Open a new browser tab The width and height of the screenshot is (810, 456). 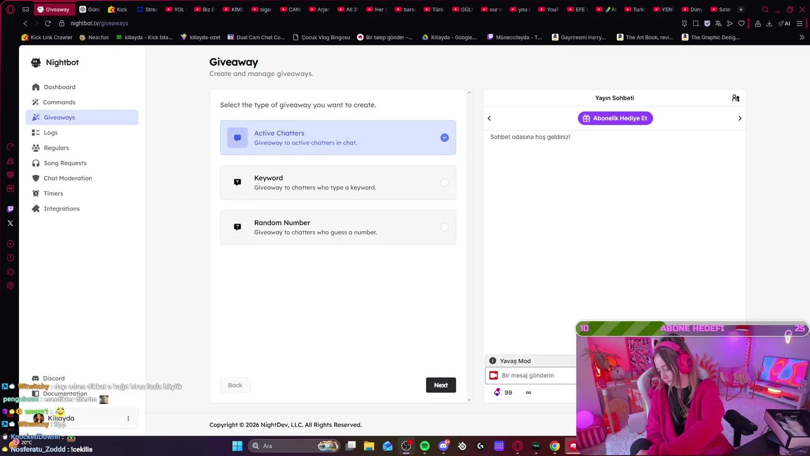point(741,9)
